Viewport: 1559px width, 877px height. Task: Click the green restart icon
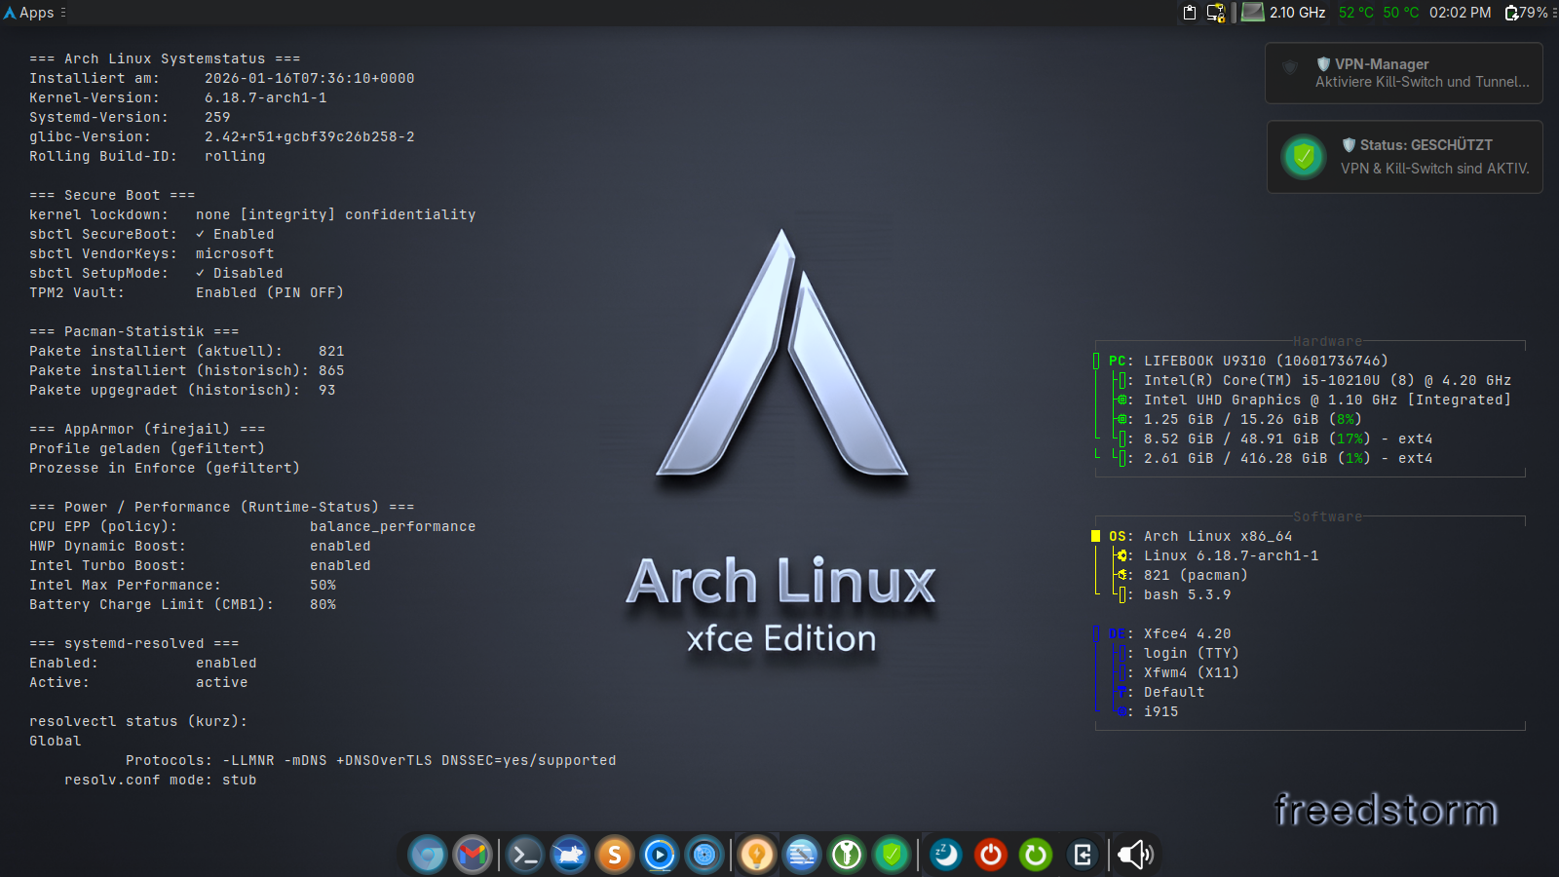tap(1036, 856)
